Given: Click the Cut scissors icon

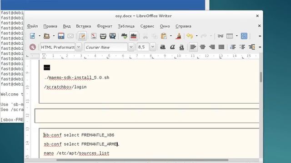Looking at the screenshot, I should point(145,36).
